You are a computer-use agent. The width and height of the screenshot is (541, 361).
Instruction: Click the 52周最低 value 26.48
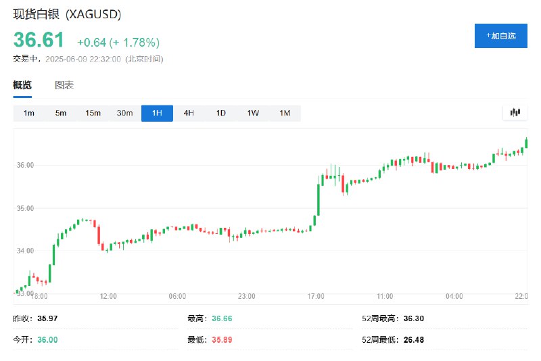click(414, 340)
